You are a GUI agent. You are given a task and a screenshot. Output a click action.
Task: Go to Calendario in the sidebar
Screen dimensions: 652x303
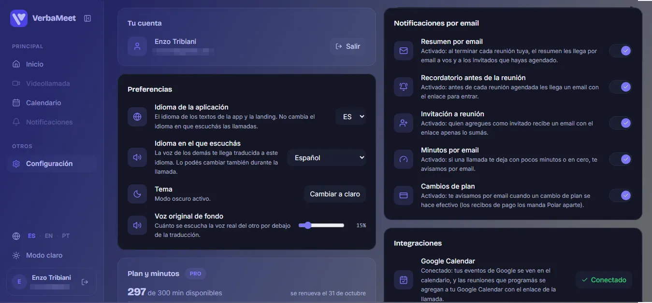(x=51, y=103)
